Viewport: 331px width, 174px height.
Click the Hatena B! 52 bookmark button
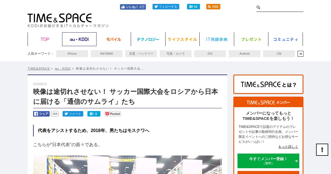(193, 7)
